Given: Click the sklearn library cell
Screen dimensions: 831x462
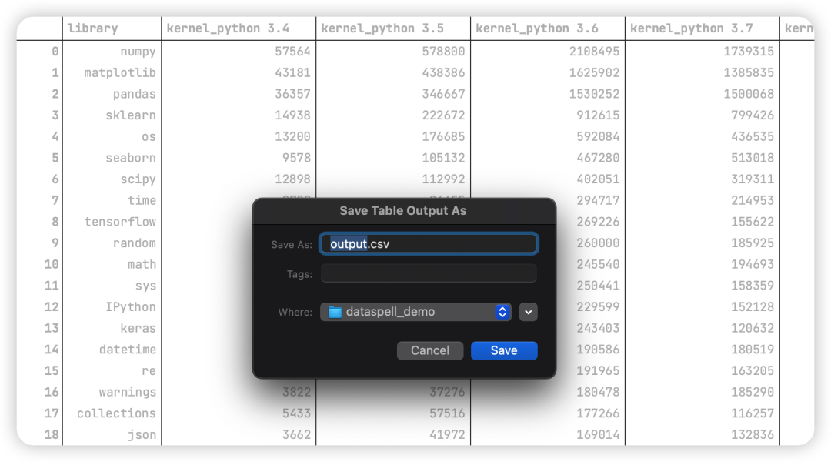Looking at the screenshot, I should tap(130, 115).
